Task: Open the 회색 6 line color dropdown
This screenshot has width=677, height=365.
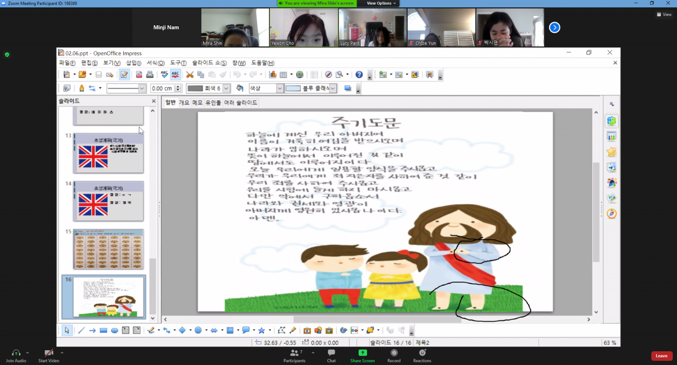Action: coord(226,89)
